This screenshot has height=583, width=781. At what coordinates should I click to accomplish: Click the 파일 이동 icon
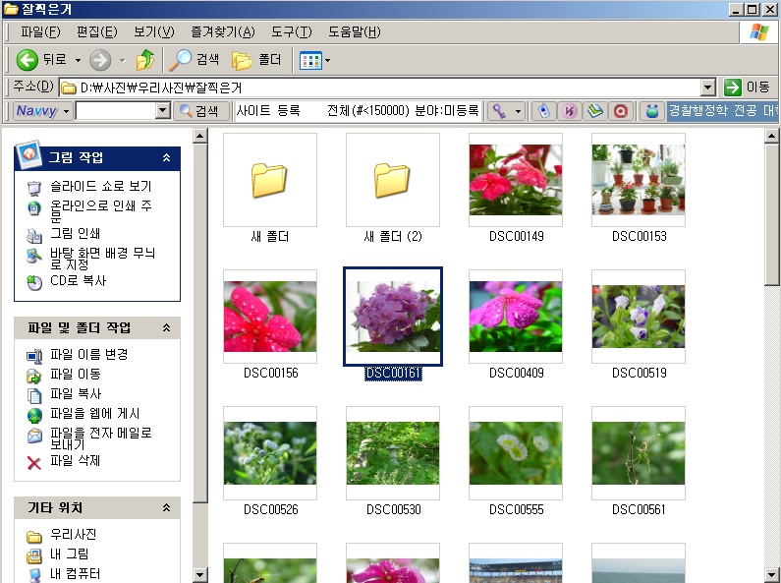tap(33, 376)
